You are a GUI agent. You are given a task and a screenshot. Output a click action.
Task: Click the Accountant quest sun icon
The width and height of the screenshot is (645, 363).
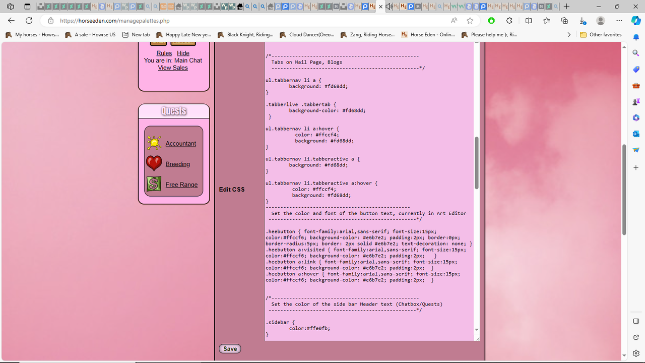(x=154, y=143)
